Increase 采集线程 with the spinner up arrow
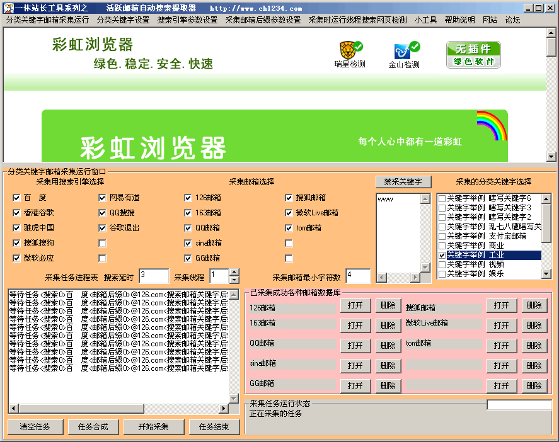The width and height of the screenshot is (559, 442). [x=234, y=273]
